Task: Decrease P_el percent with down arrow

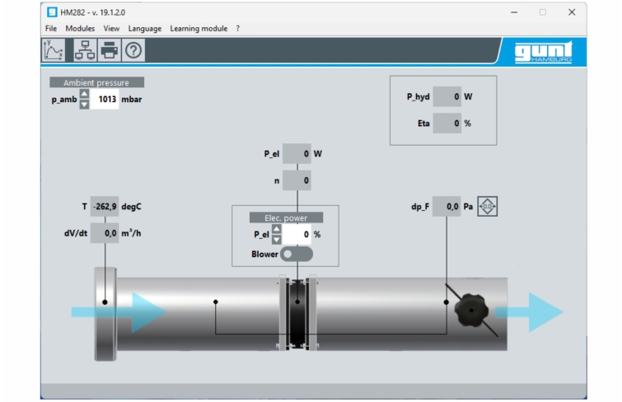Action: 276,240
